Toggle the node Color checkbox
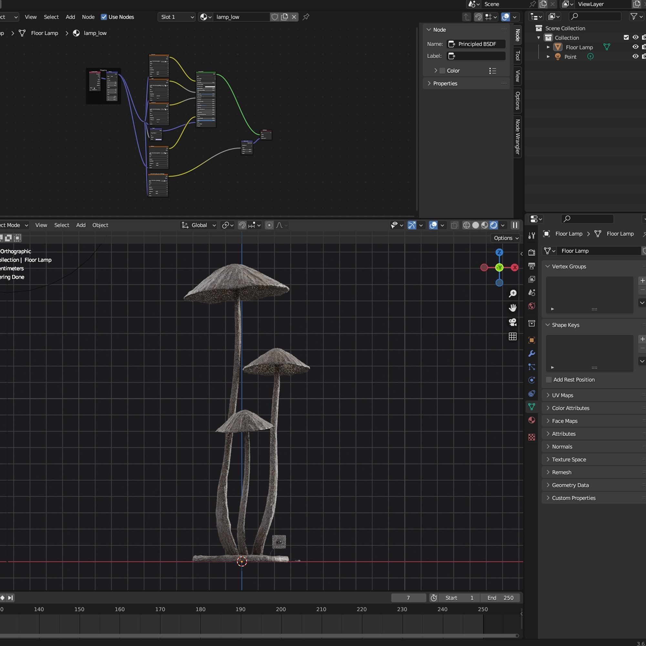The width and height of the screenshot is (646, 646). click(x=443, y=70)
